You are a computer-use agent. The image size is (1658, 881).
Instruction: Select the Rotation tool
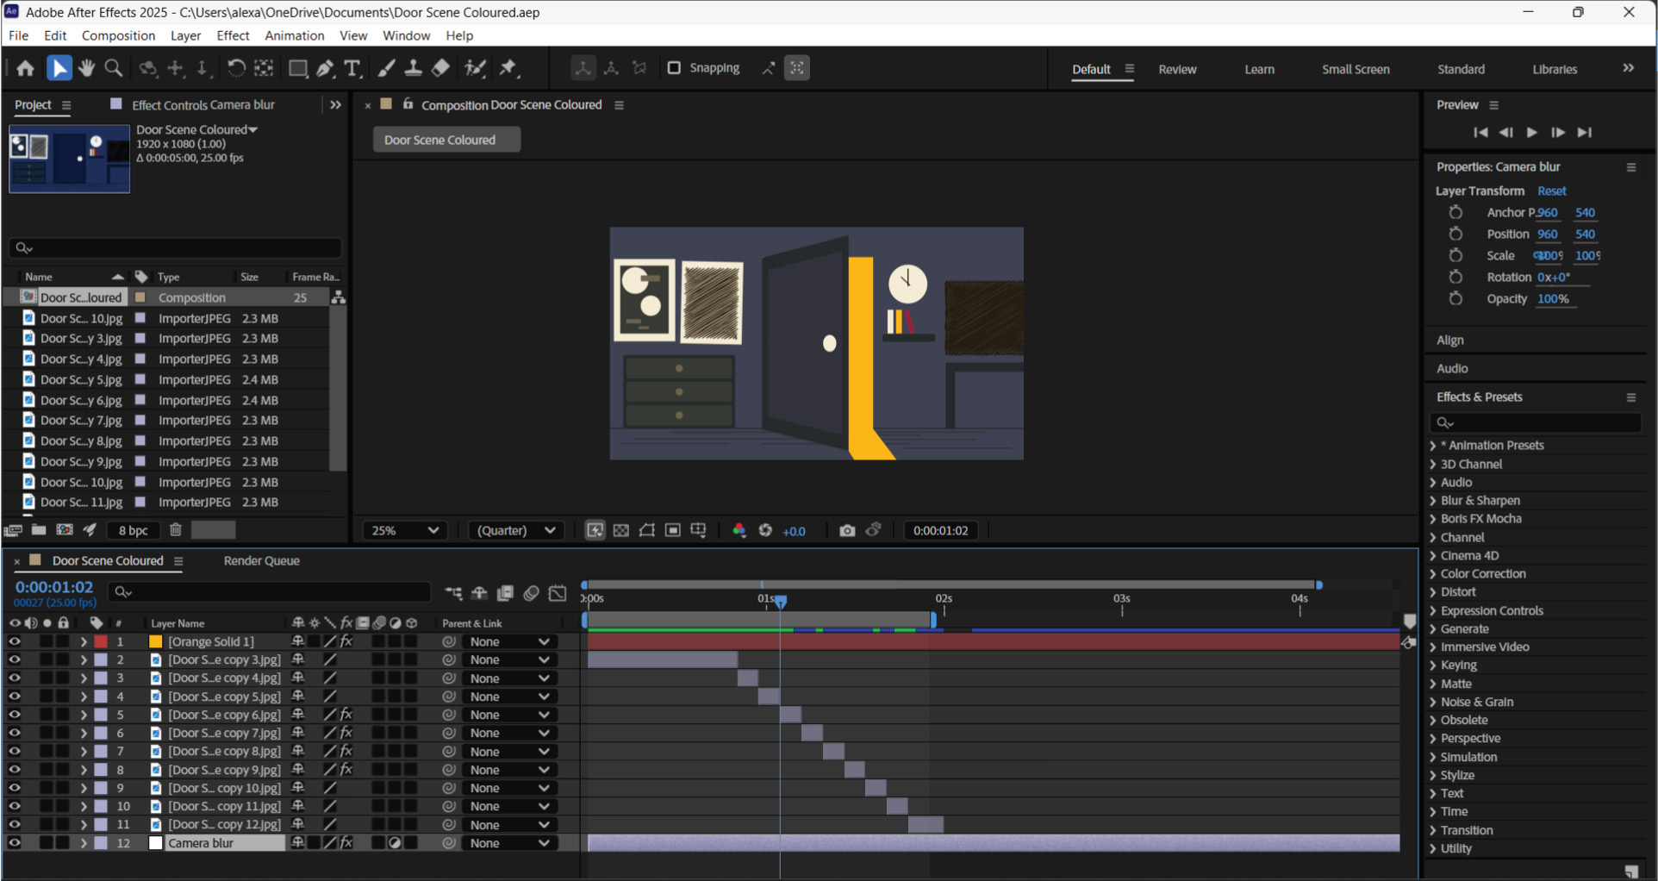coord(235,68)
